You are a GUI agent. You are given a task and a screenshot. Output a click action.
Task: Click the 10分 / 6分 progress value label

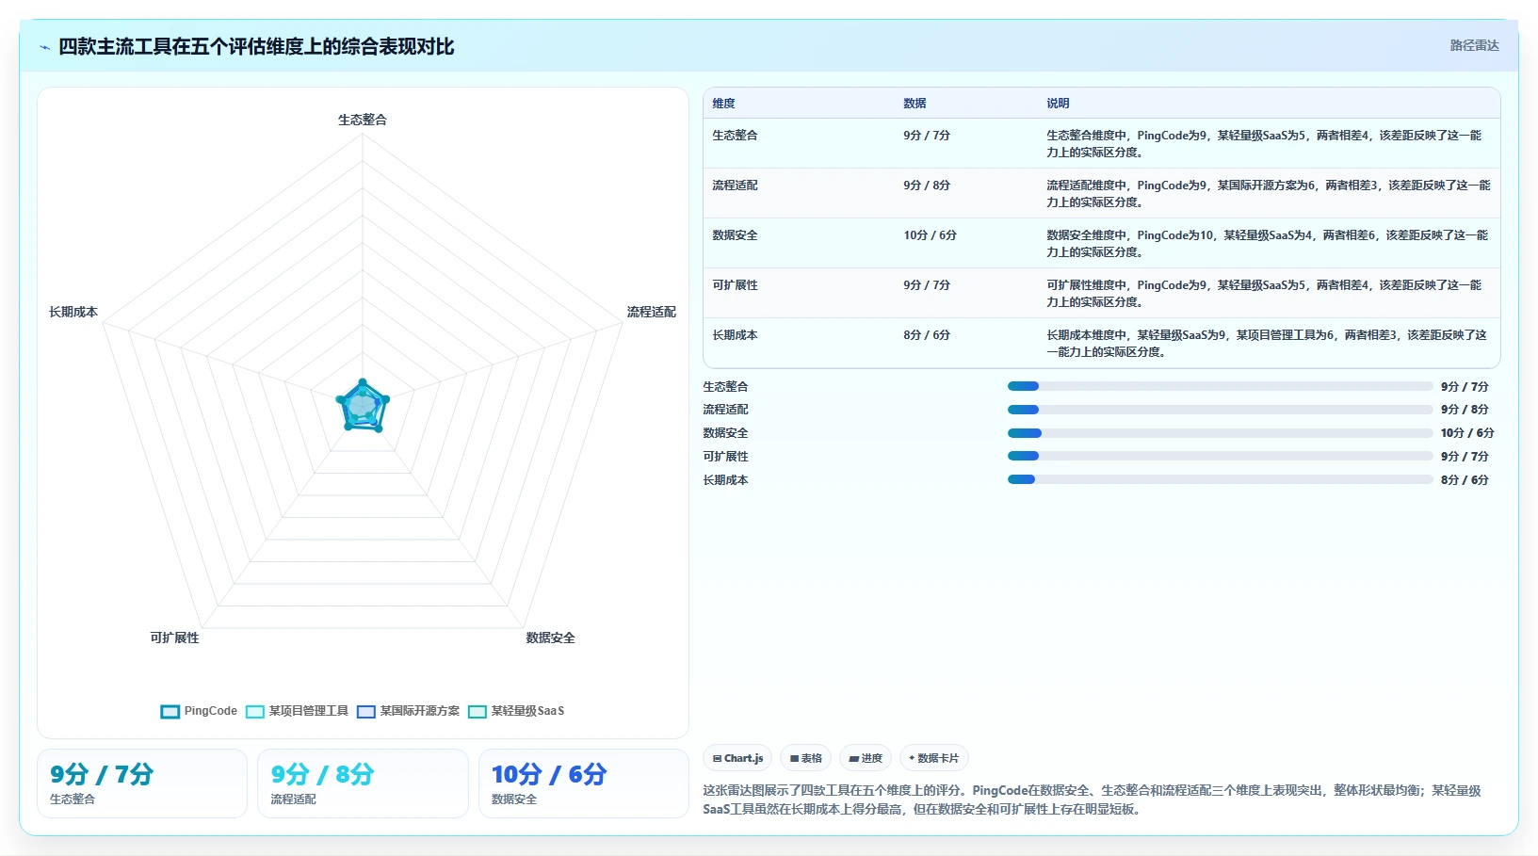[x=1467, y=433]
